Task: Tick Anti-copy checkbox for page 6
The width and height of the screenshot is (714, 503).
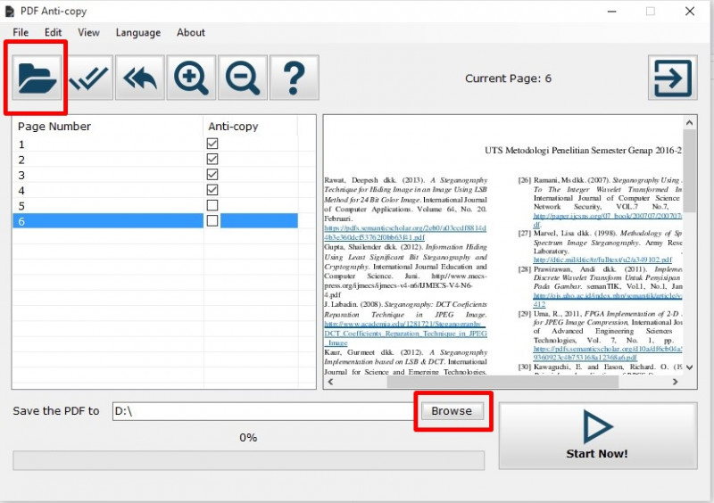Action: [212, 220]
